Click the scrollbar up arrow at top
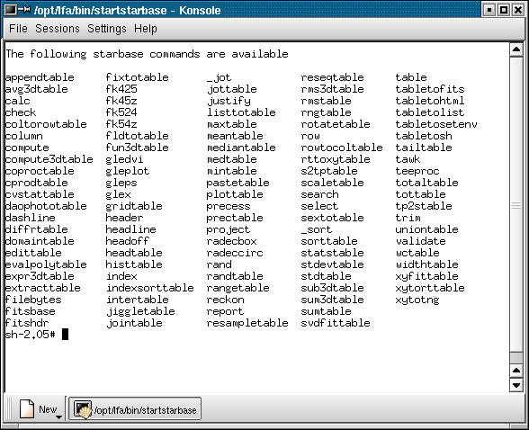 click(516, 49)
